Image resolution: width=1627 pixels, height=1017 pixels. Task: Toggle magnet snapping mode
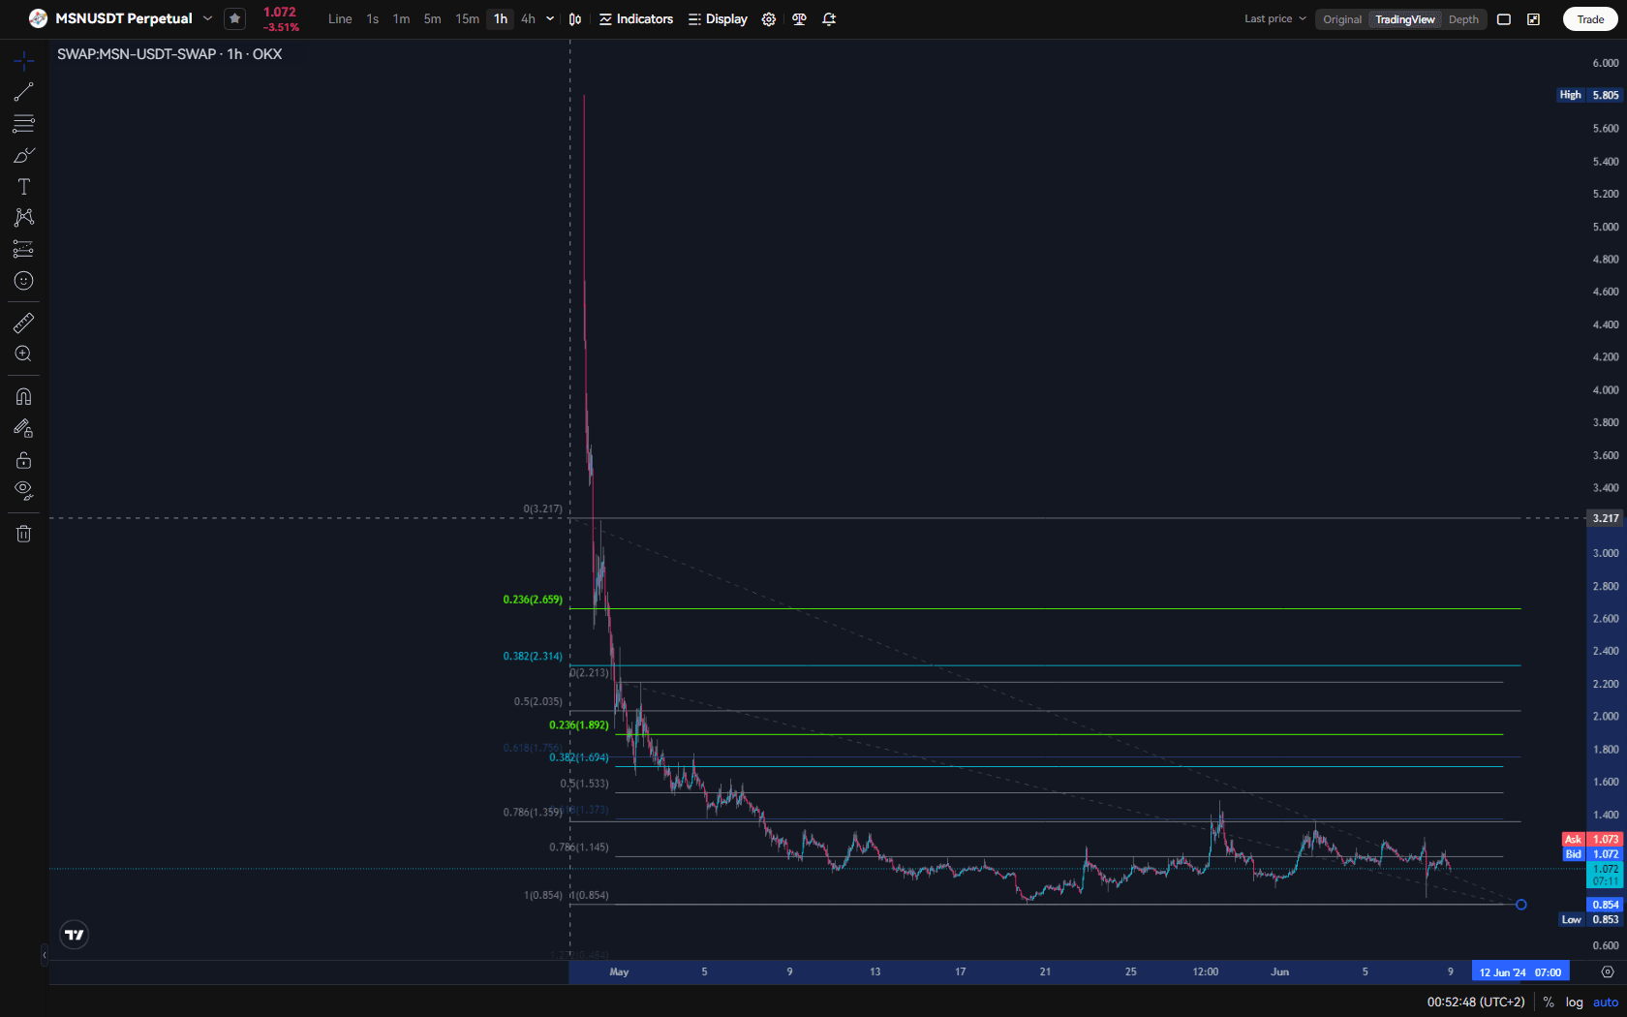[x=24, y=396]
